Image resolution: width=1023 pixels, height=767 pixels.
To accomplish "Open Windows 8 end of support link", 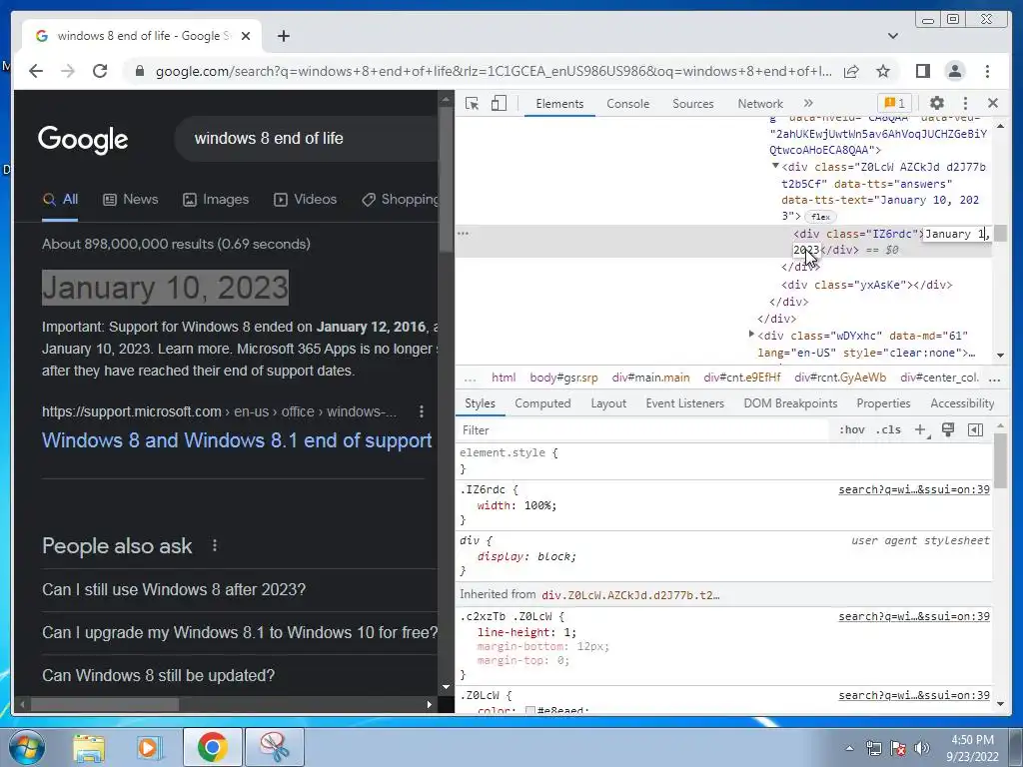I will (237, 440).
